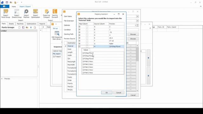Collapse the Preview panel chevron
This screenshot has width=203, height=114.
(2, 79)
